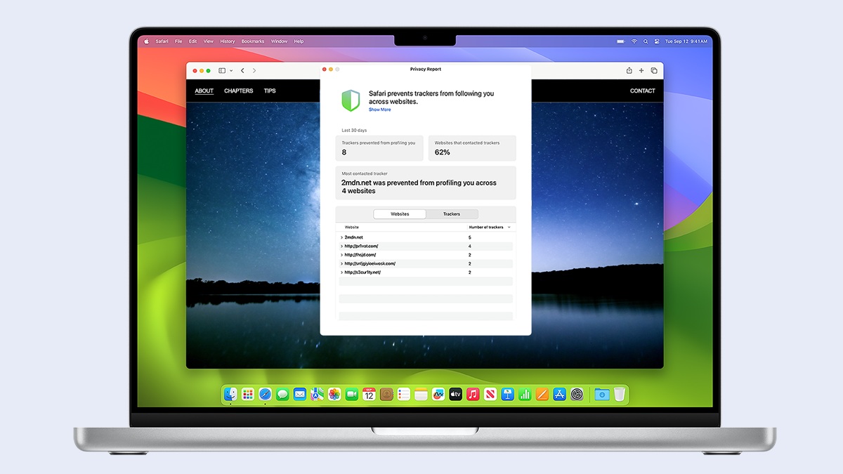Open the Downloads stack in the Dock

(602, 394)
